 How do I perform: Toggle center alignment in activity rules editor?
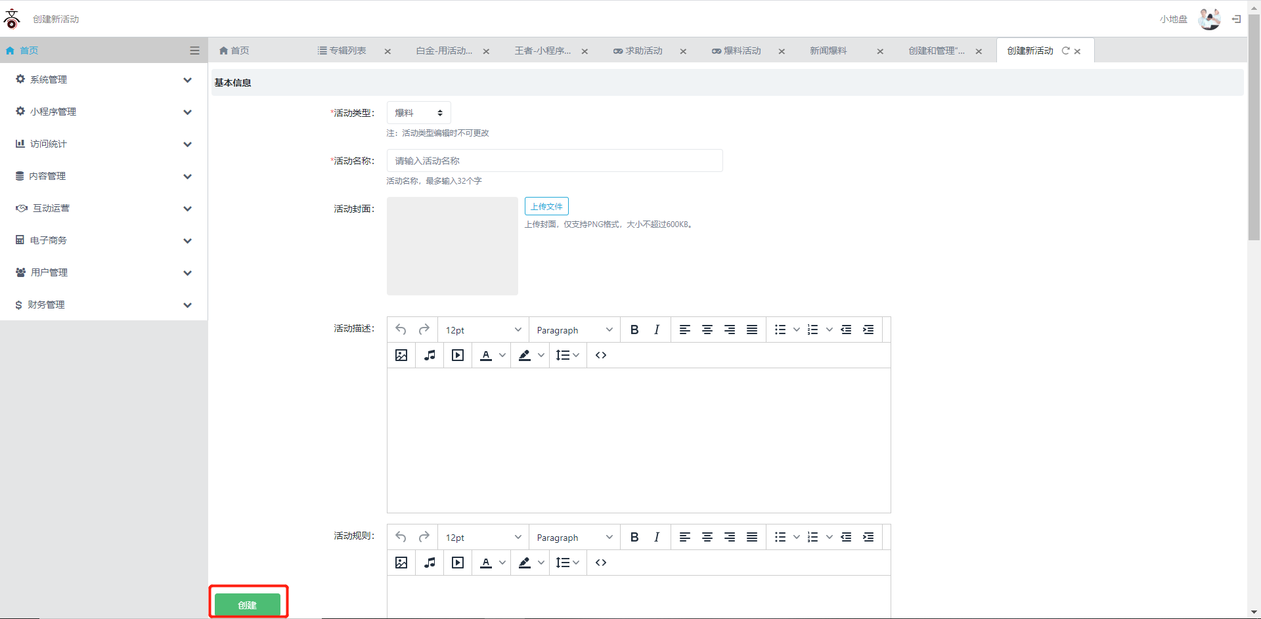tap(707, 537)
